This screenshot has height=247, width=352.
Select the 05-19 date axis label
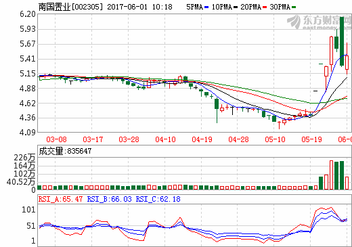tap(311, 139)
